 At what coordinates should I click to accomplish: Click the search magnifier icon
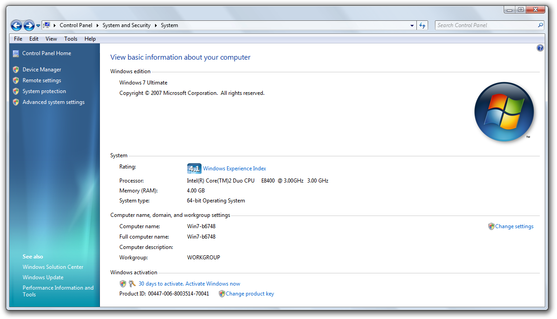click(541, 25)
